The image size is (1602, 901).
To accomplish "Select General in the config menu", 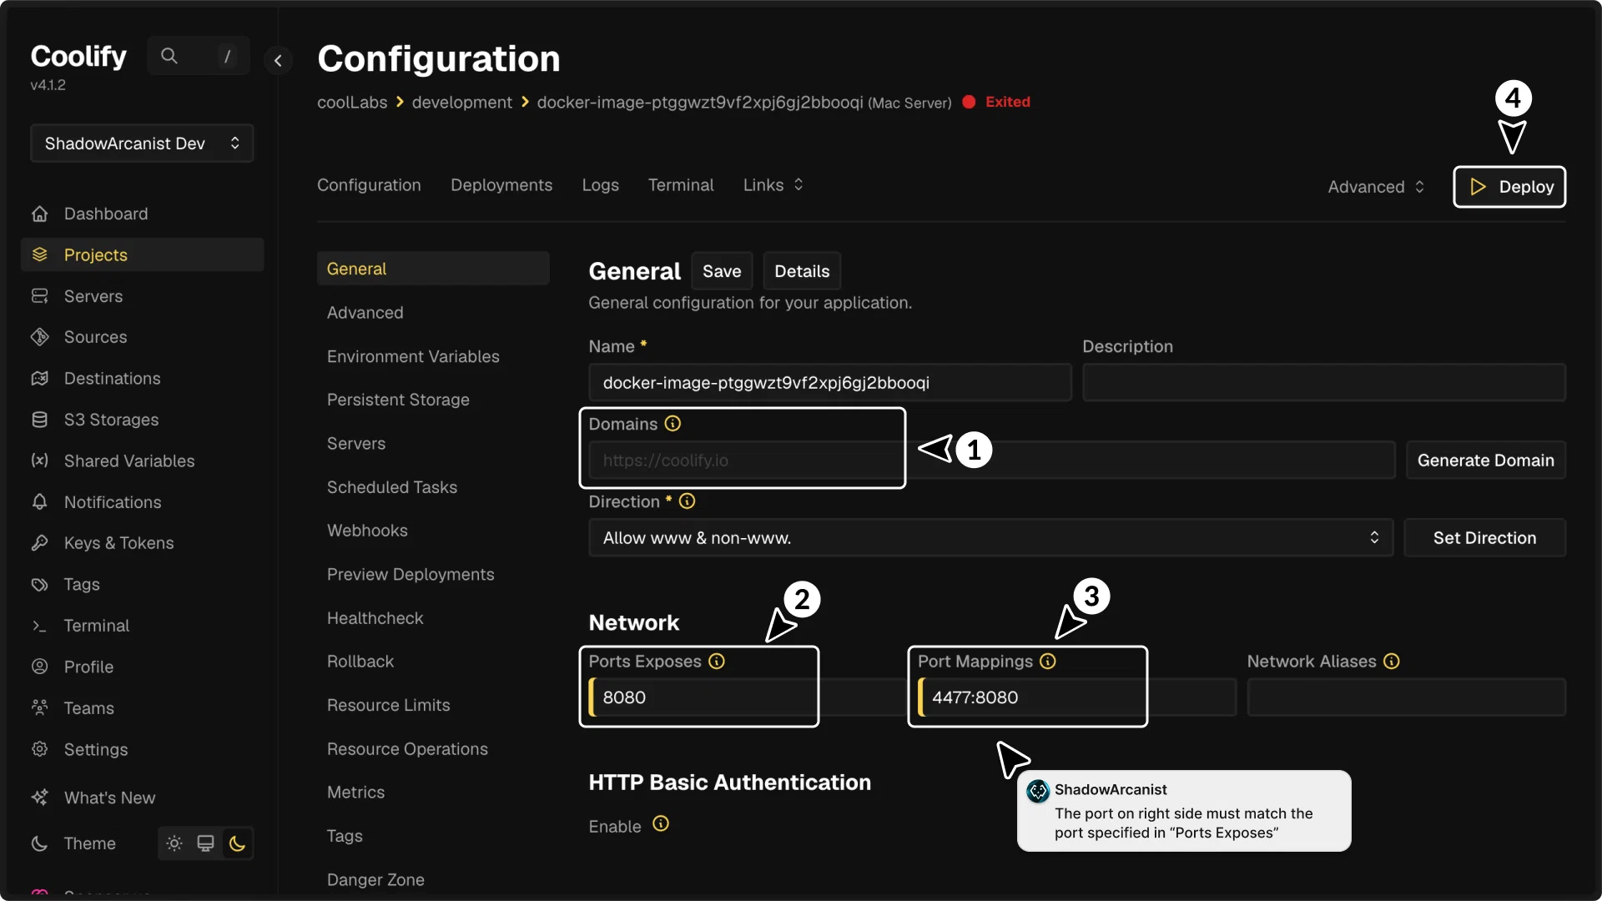I will [x=433, y=269].
